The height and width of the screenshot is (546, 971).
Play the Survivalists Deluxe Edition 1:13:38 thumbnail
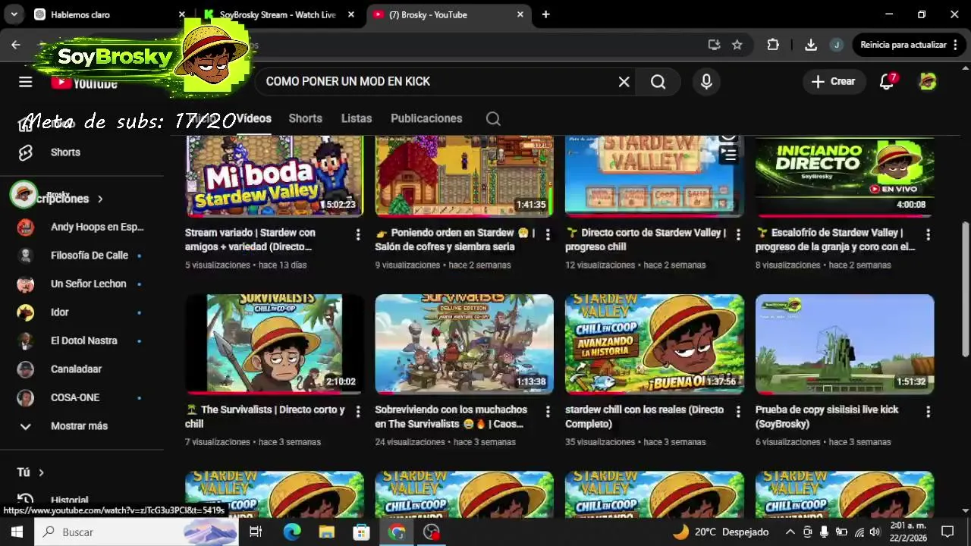tap(464, 344)
